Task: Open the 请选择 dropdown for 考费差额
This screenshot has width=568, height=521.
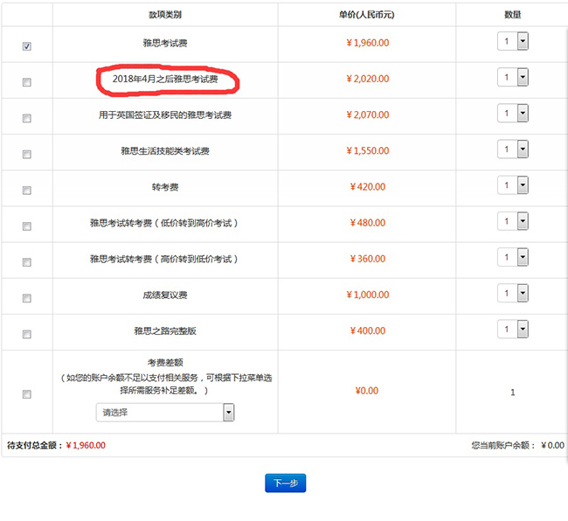Action: 165,413
